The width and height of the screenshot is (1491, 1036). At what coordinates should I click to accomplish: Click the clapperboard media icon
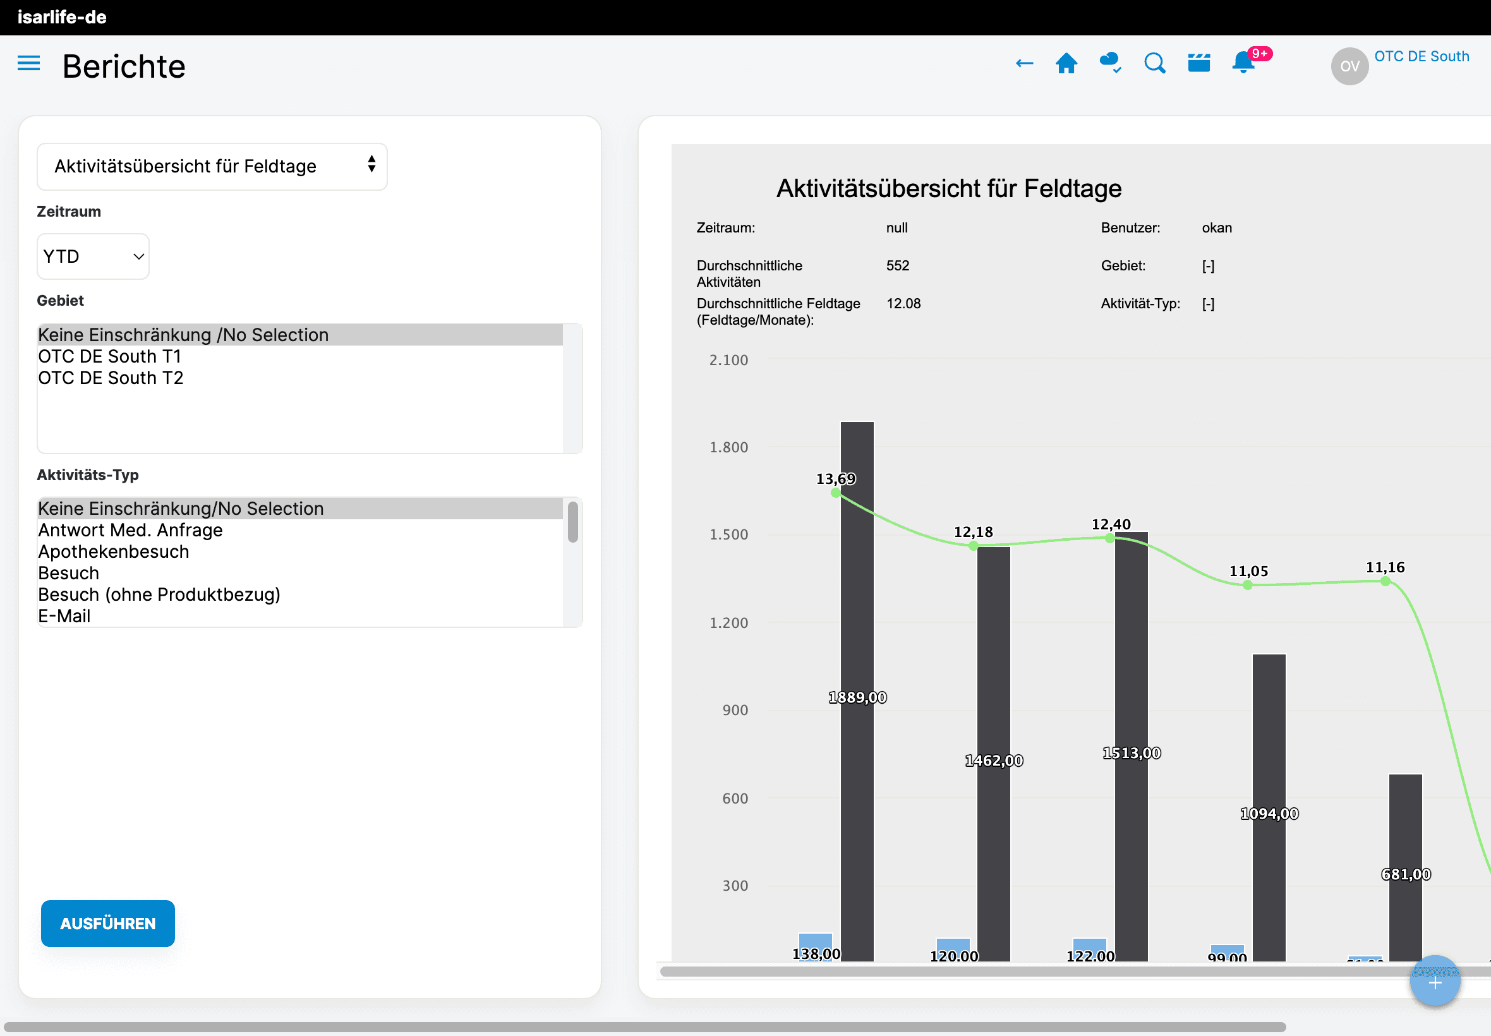1198,63
